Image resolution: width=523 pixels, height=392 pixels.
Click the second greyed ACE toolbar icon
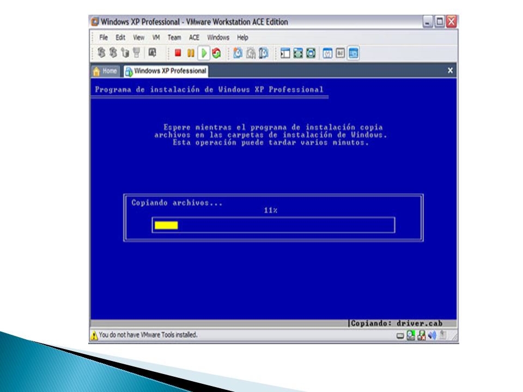point(113,53)
